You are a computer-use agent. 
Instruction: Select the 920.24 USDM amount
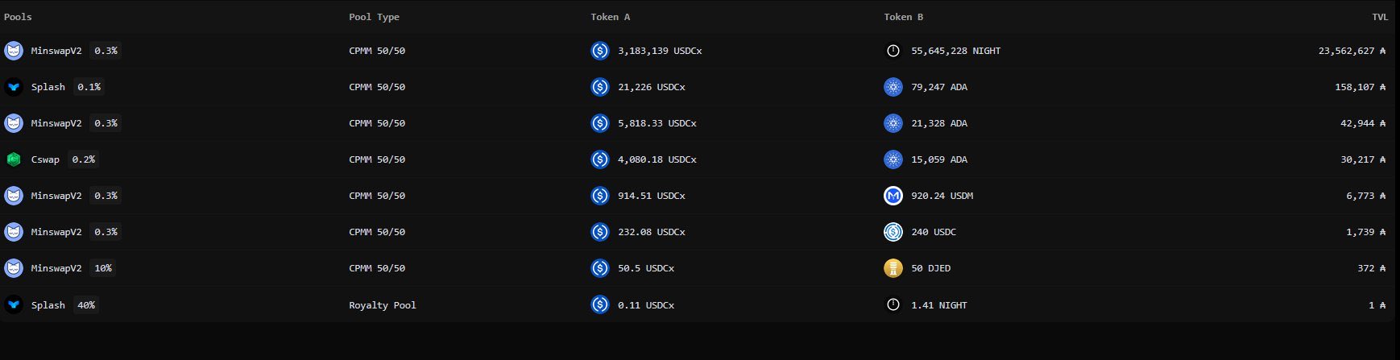(942, 196)
